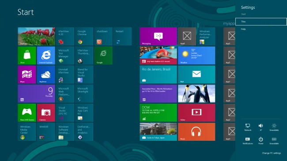Open the Rio de Janeiro travel tile

tap(159, 75)
